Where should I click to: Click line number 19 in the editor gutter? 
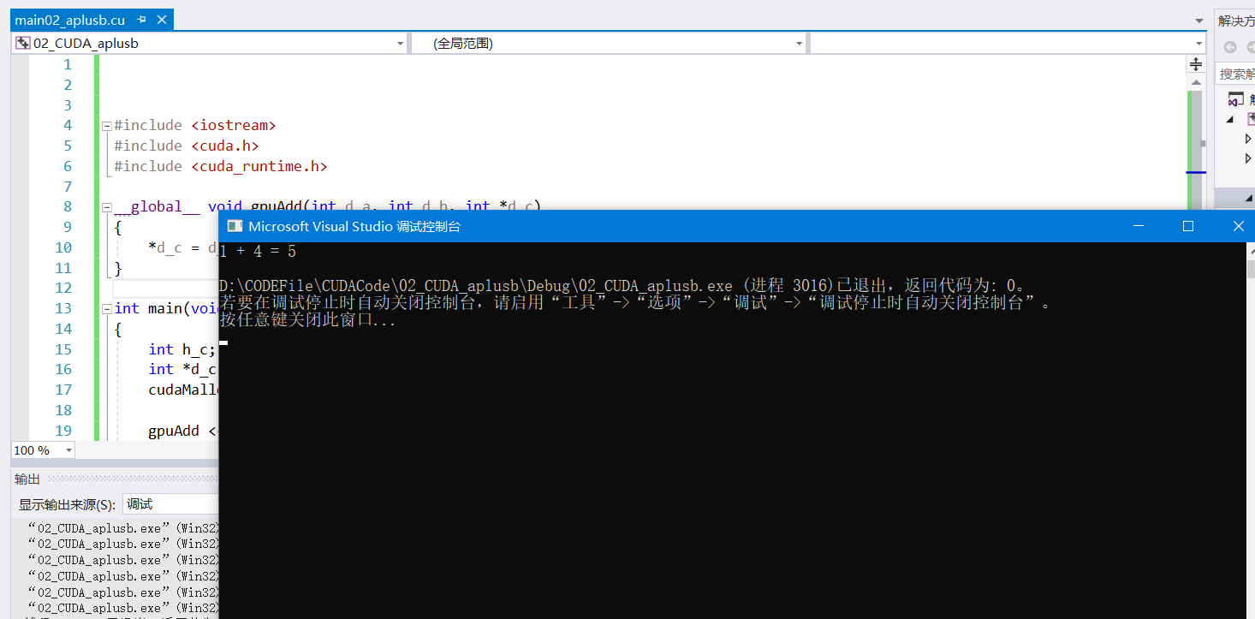pos(62,431)
